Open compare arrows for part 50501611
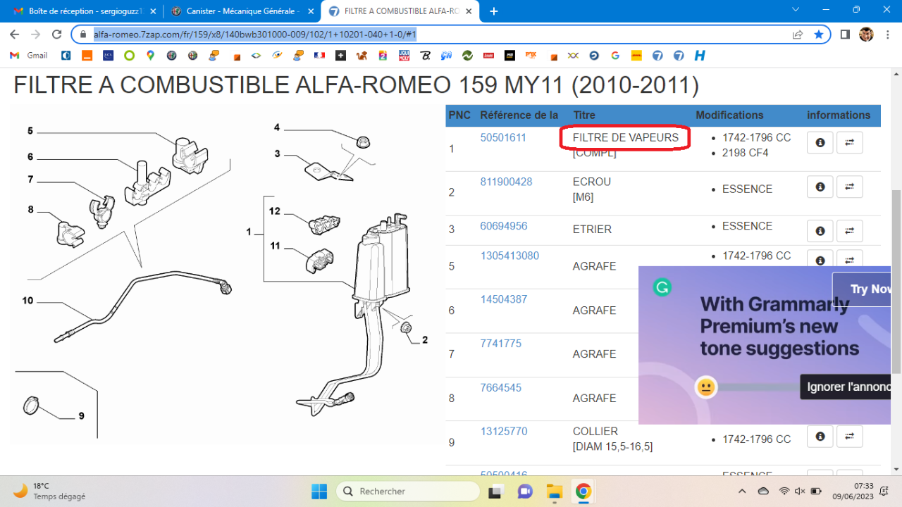Viewport: 902px width, 507px height. (x=849, y=142)
